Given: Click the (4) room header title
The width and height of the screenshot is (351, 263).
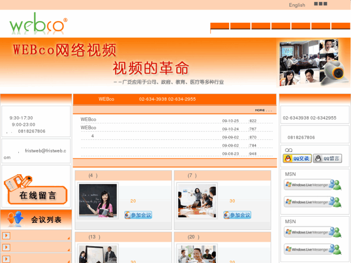Looking at the screenshot, I should (93, 176).
